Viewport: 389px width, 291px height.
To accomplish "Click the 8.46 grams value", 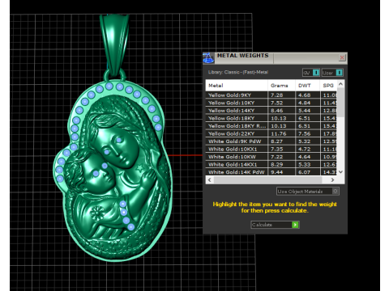I will click(277, 111).
